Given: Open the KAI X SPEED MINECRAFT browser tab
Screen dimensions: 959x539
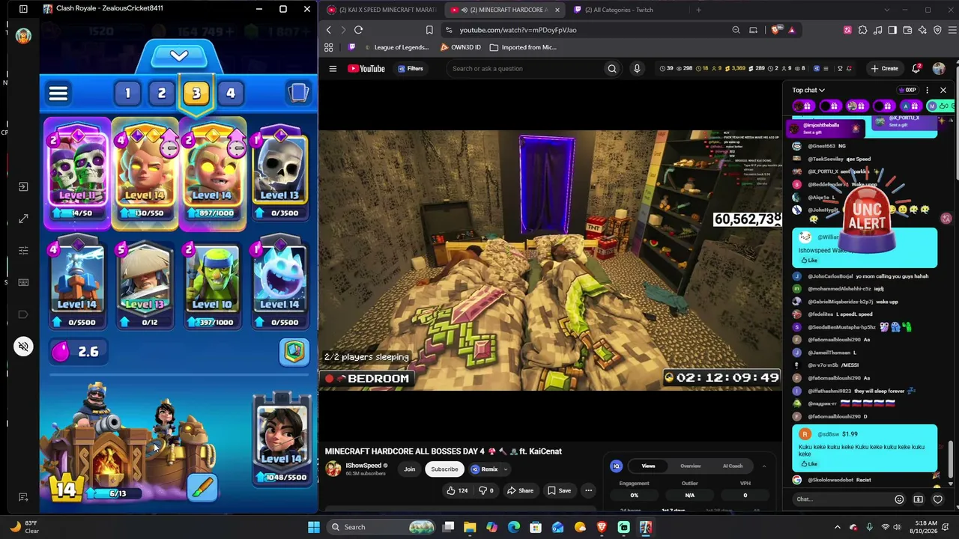Looking at the screenshot, I should (381, 10).
